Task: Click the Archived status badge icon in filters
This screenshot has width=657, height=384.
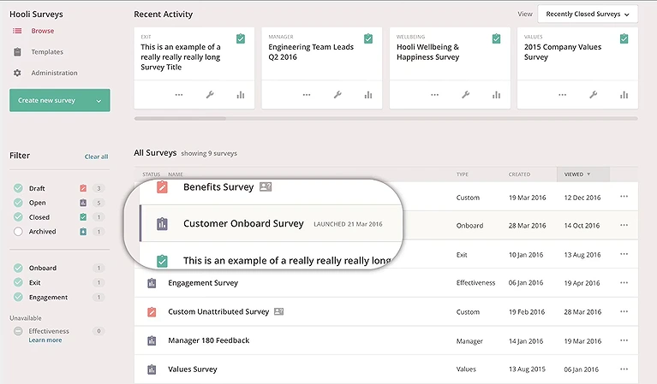Action: point(83,231)
